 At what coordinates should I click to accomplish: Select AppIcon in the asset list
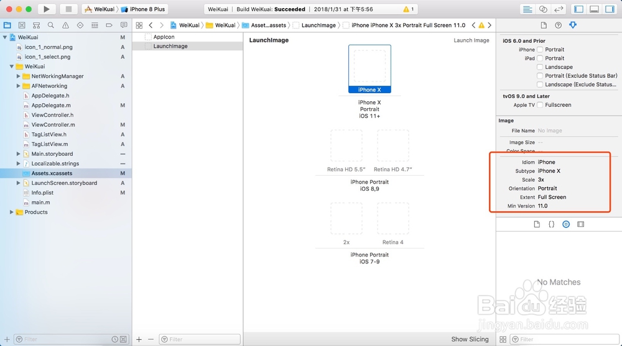click(164, 37)
